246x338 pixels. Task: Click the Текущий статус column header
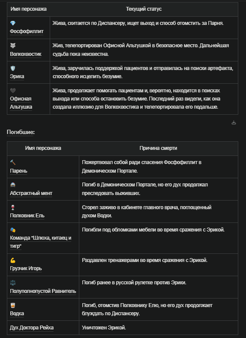click(x=144, y=9)
